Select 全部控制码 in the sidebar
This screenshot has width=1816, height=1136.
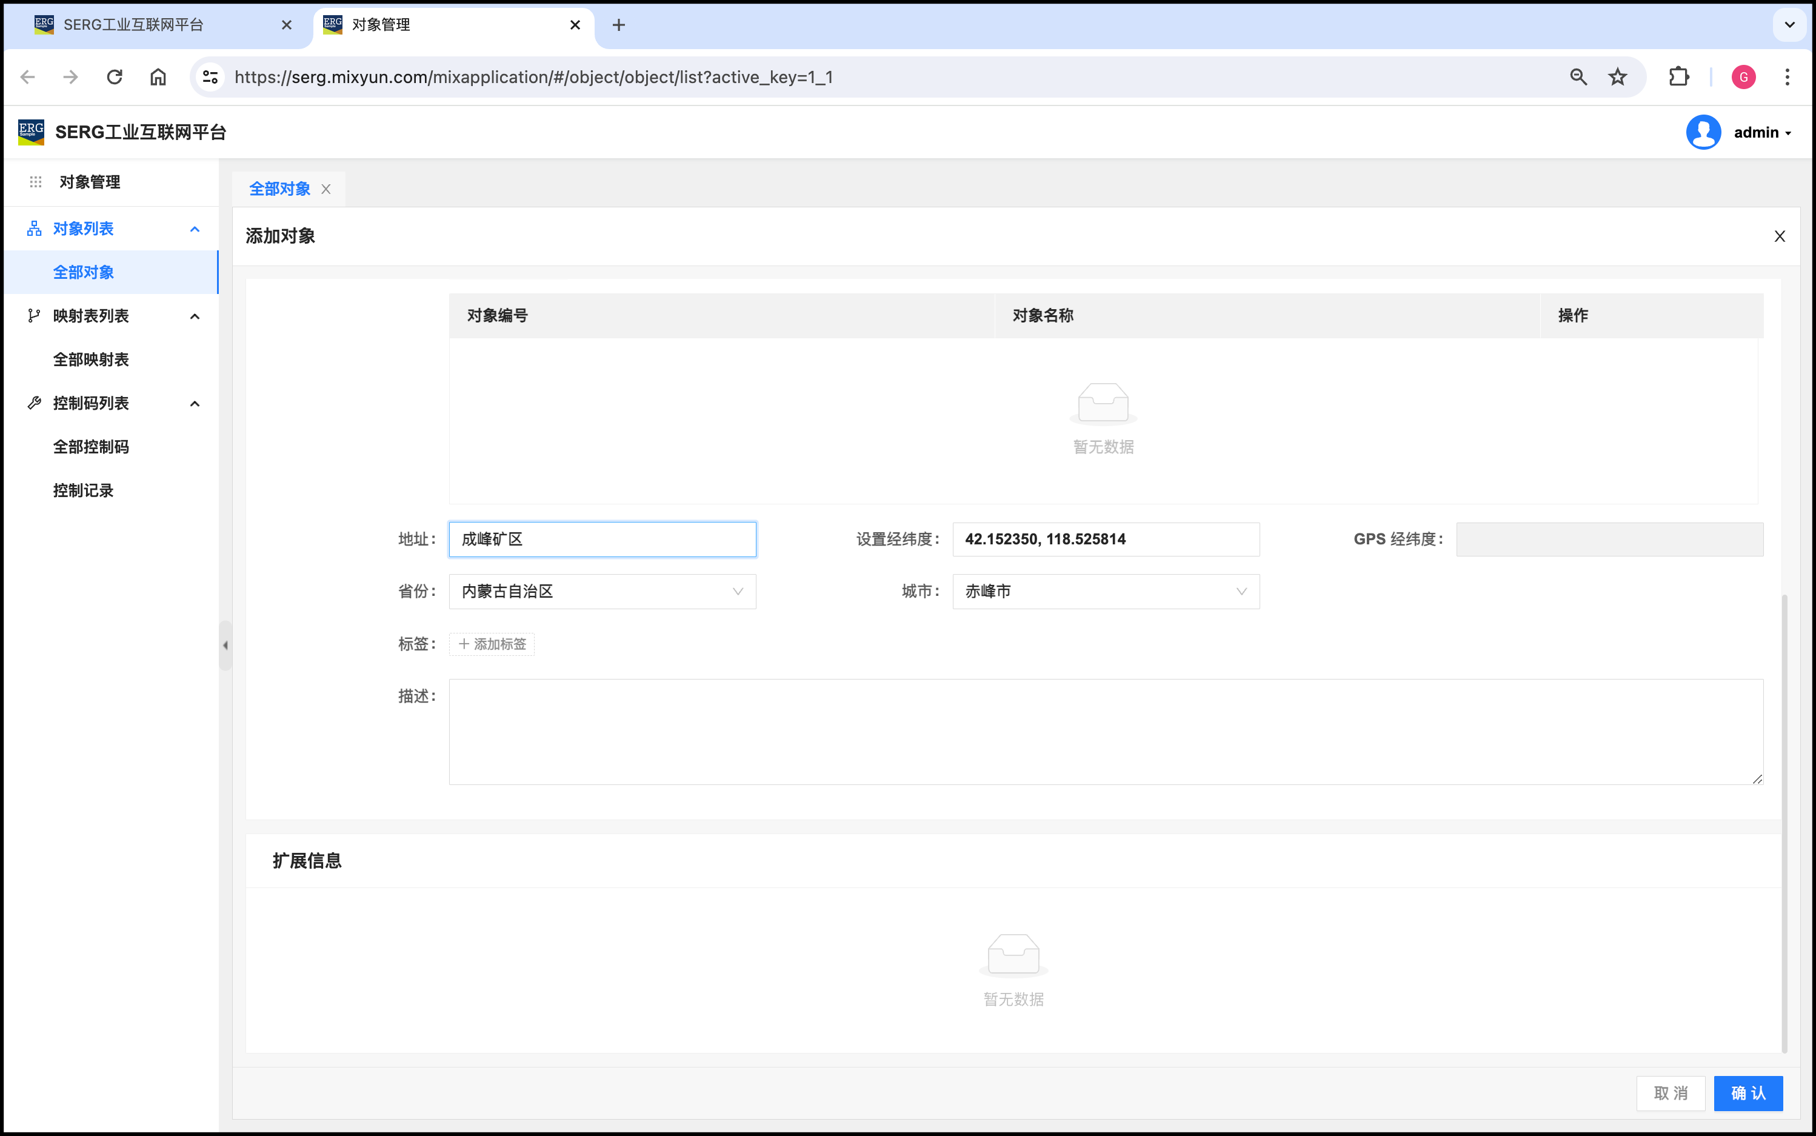pos(91,447)
